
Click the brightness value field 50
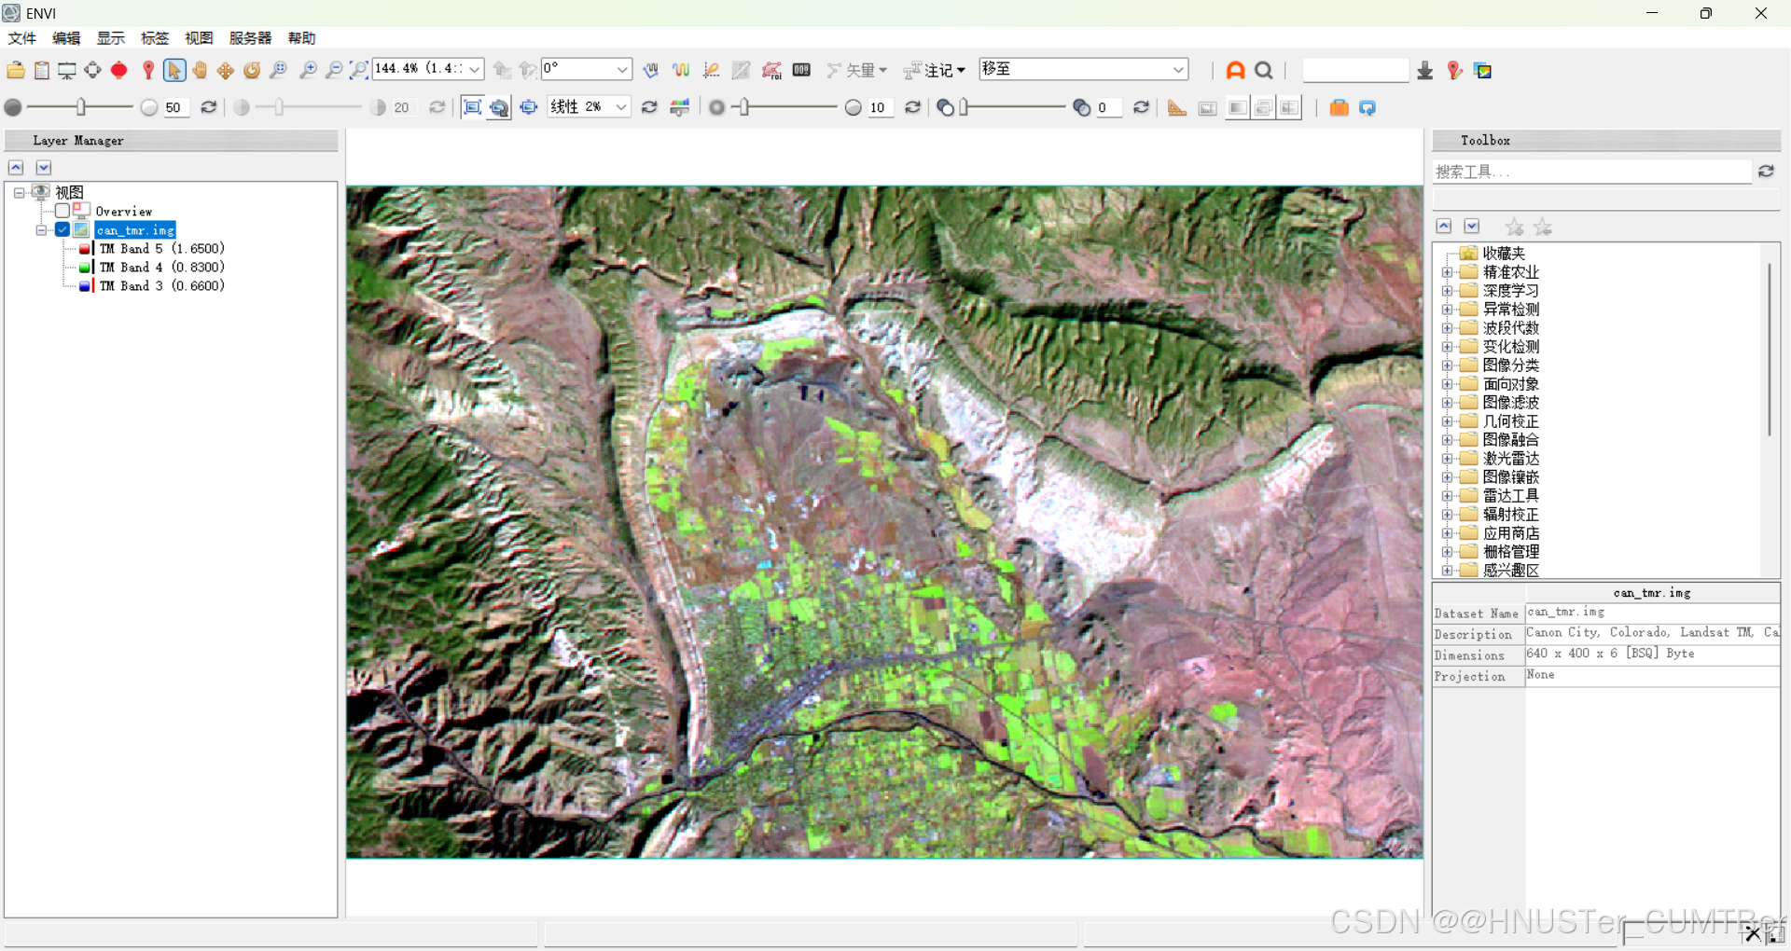coord(175,107)
